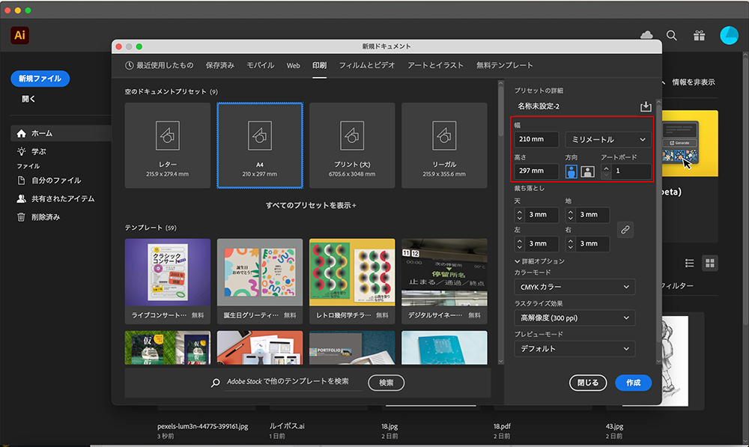Switch to the 無料テンプレート tab
Viewport: 749px width, 447px height.
504,65
